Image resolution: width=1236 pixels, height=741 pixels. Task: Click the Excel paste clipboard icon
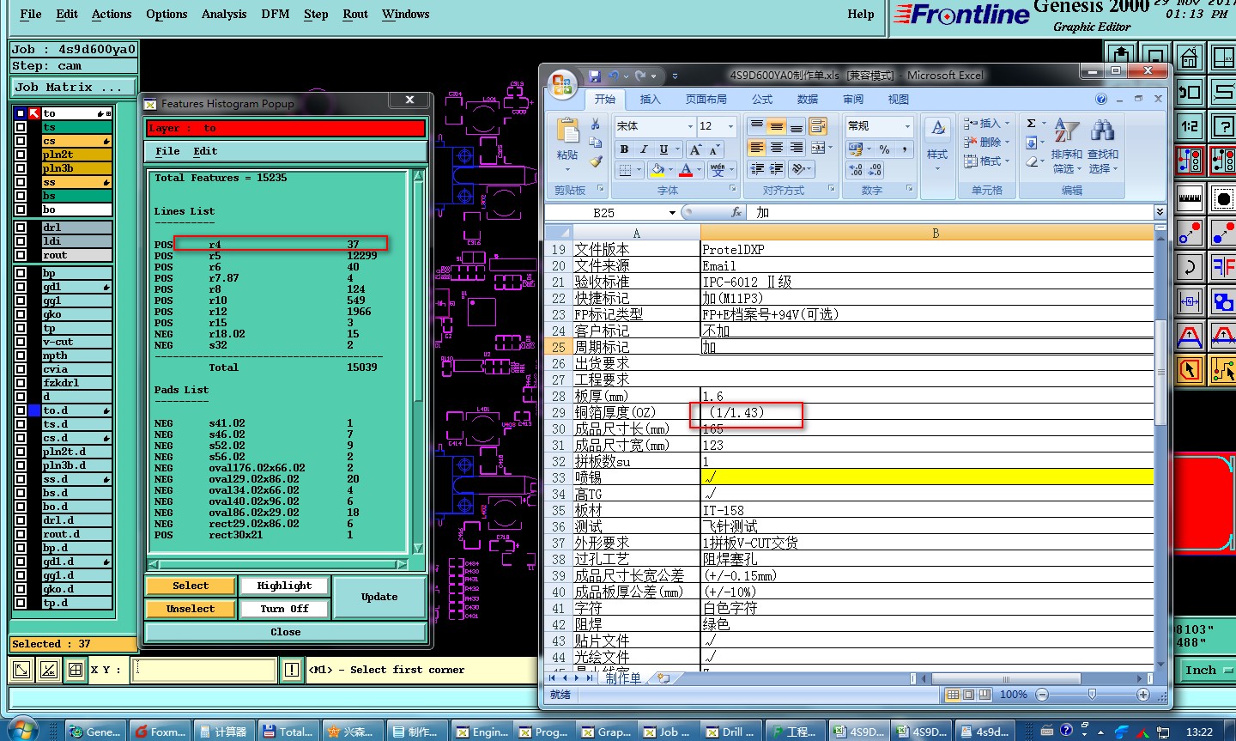pyautogui.click(x=567, y=131)
